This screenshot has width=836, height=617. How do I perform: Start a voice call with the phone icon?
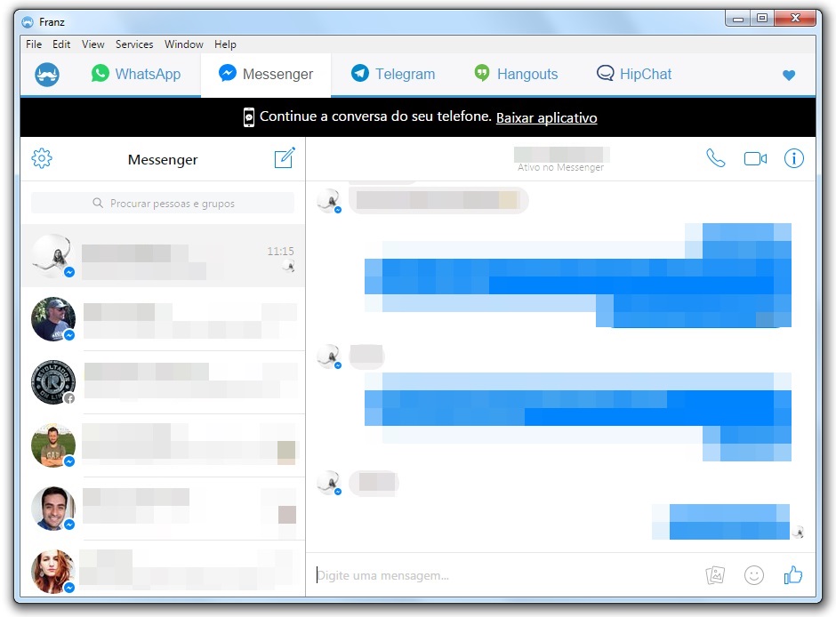[x=716, y=158]
